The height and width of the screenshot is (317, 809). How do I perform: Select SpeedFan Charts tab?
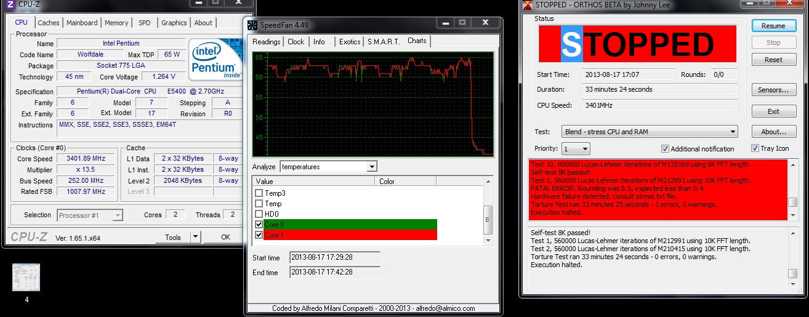(417, 41)
